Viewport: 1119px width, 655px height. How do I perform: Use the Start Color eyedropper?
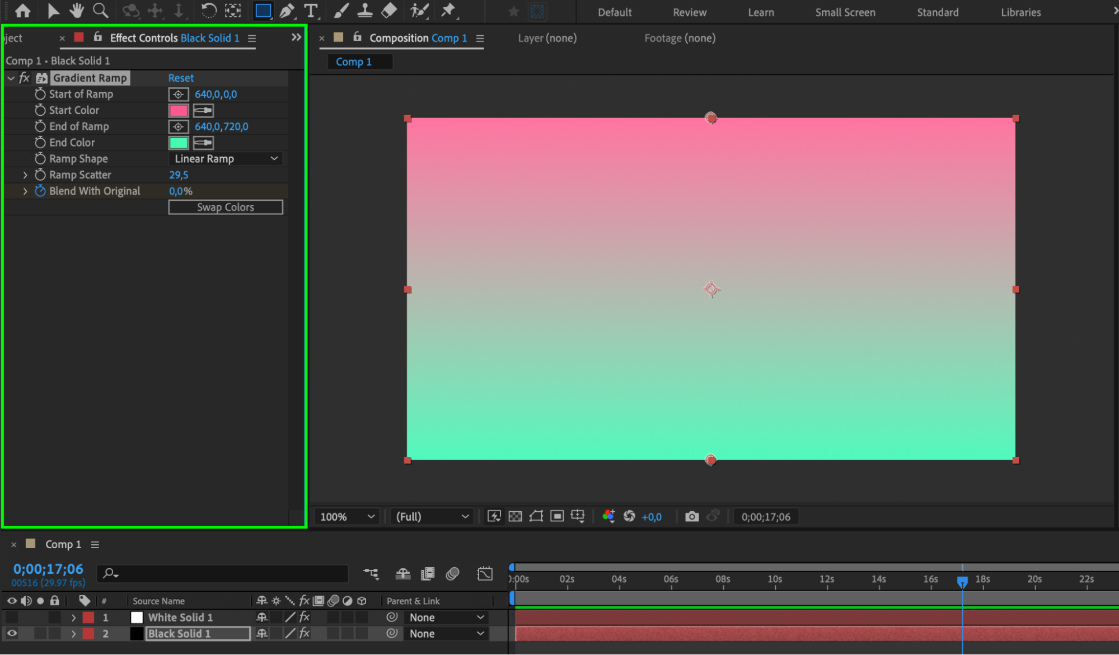(203, 111)
